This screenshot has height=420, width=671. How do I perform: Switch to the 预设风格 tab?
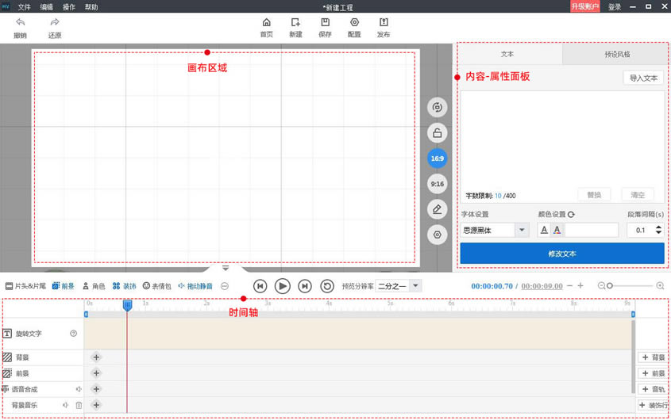tap(616, 55)
